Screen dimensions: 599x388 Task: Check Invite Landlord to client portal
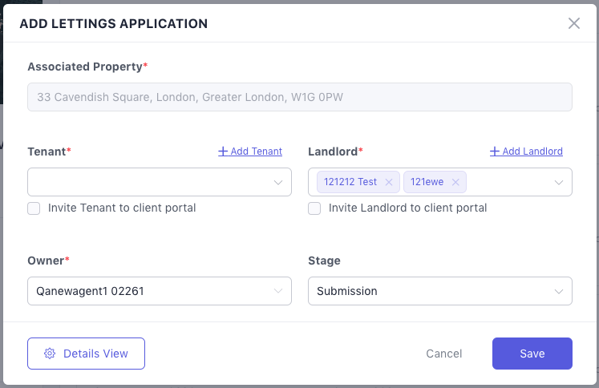314,208
